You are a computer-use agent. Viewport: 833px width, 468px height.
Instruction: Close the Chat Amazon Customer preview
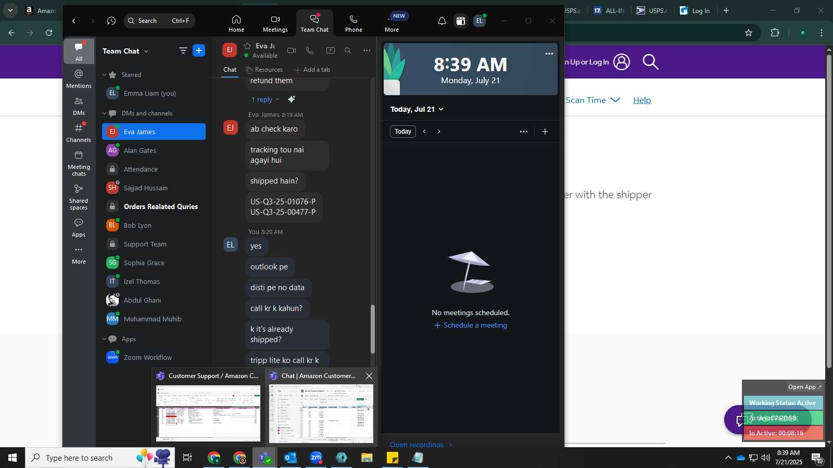[369, 376]
